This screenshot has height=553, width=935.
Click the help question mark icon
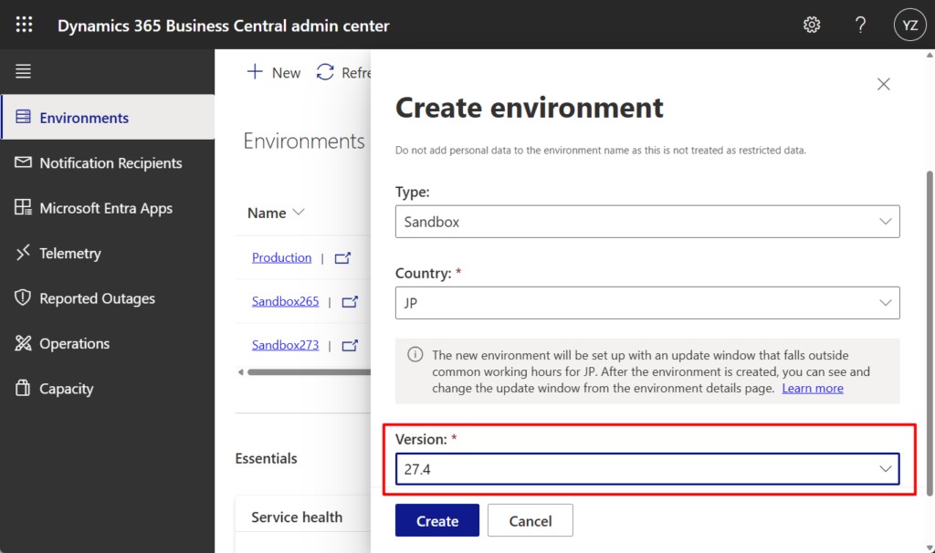(x=860, y=25)
